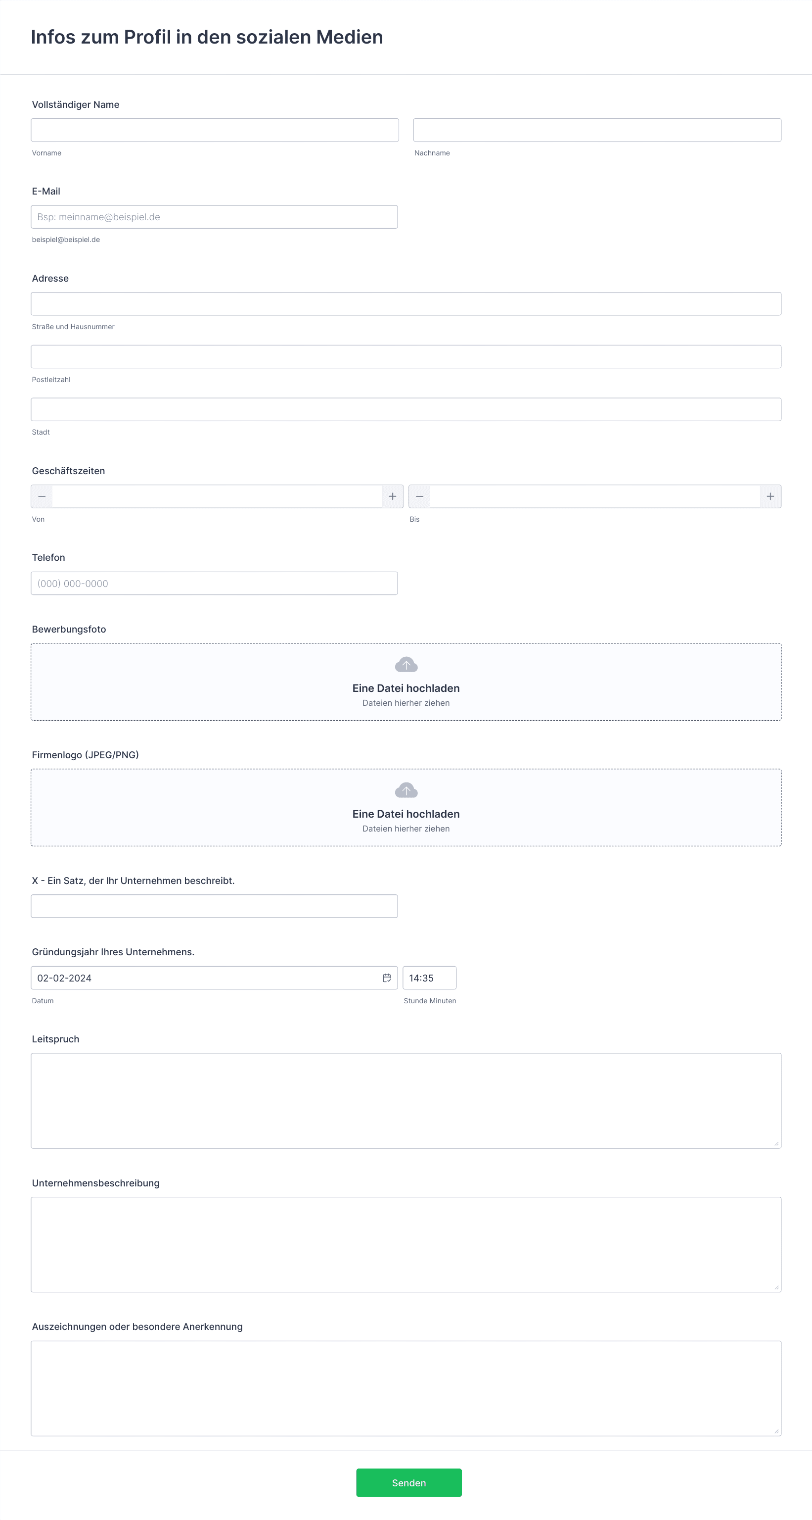Click the Stadt input field
Screen dimensions: 812x1520
406,409
